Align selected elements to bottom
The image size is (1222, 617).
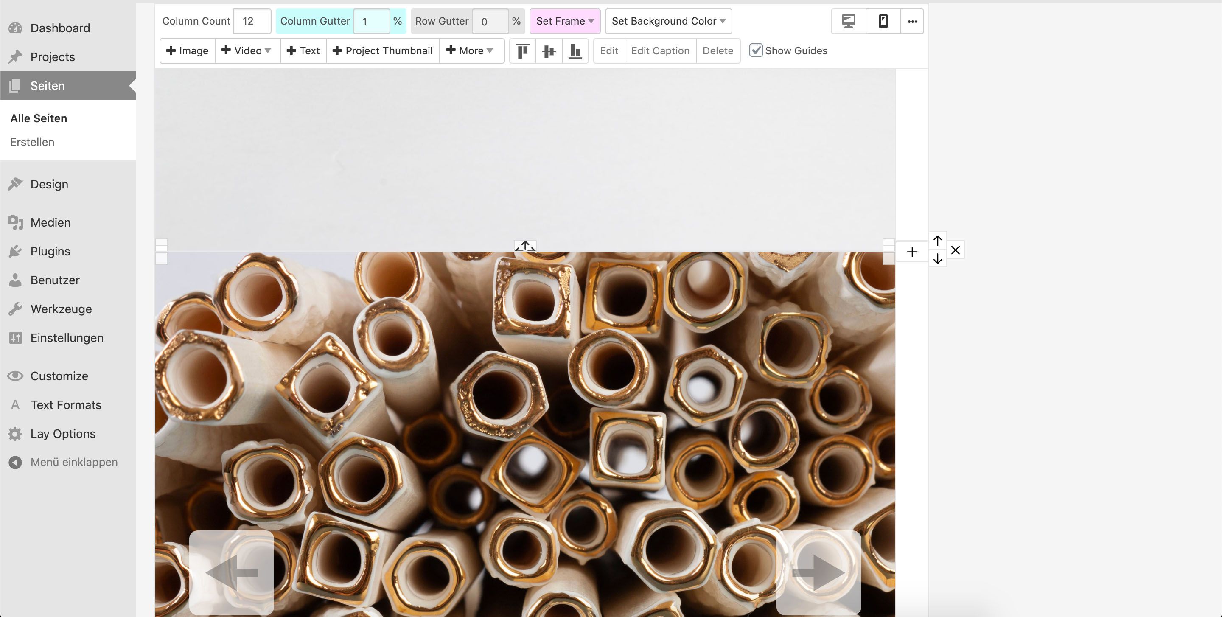[x=575, y=51]
